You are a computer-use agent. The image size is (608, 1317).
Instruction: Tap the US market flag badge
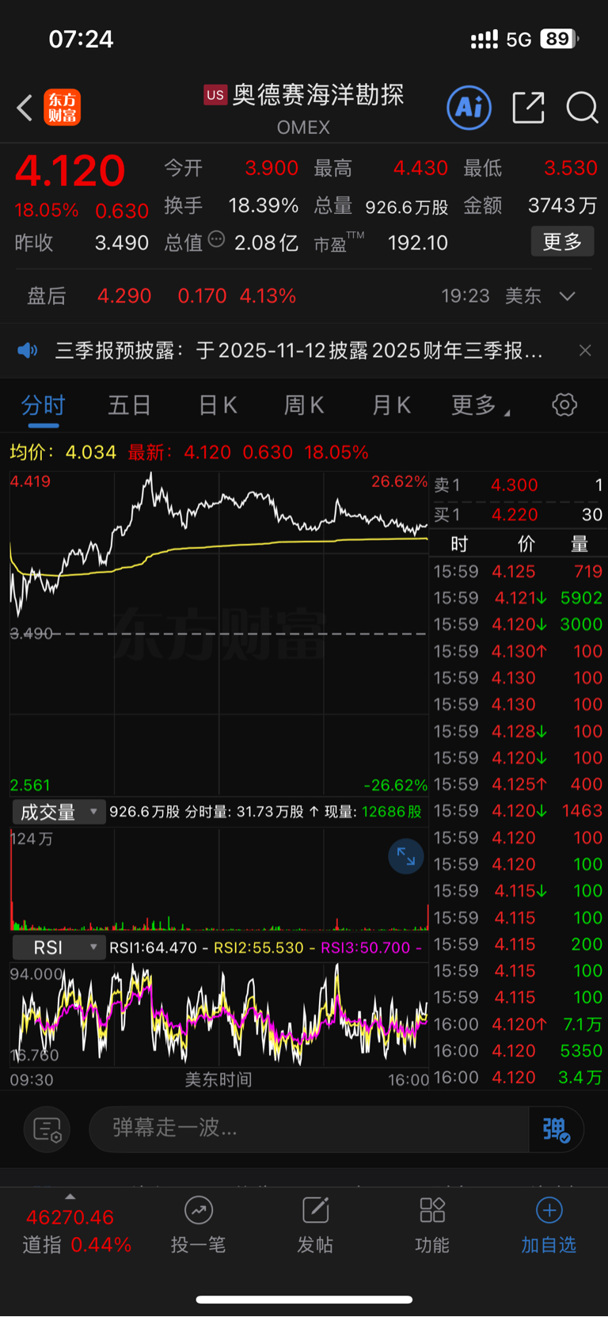[x=215, y=95]
